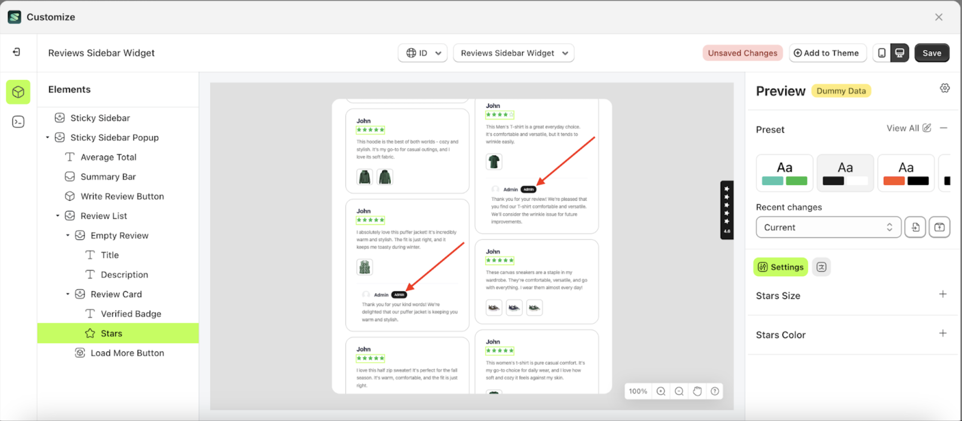Click the Save button

pos(932,53)
